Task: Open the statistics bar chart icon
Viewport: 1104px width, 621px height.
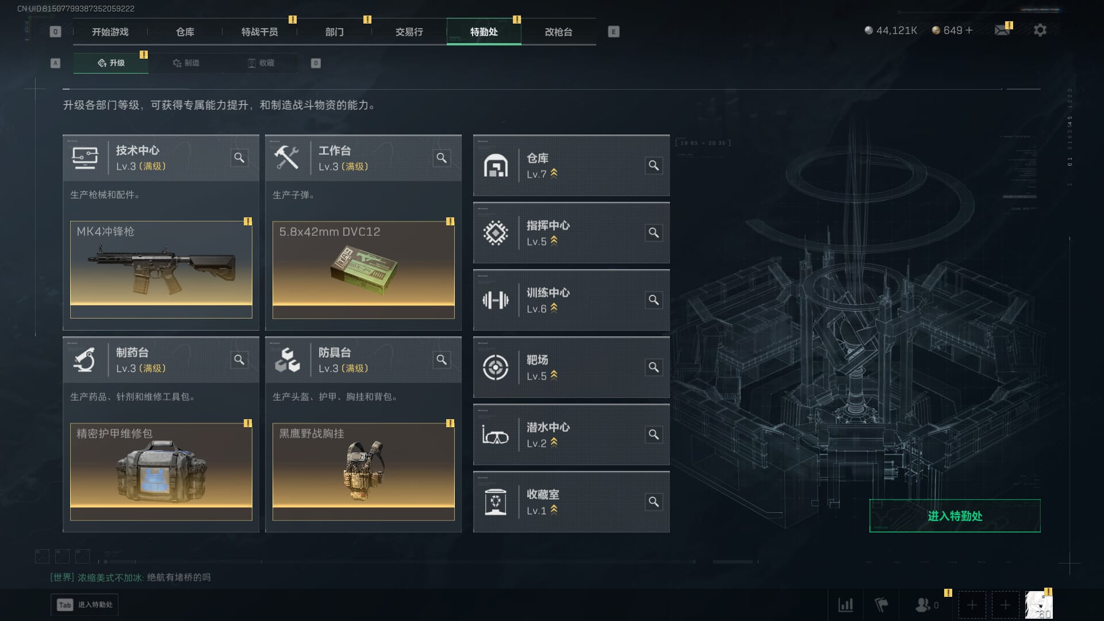Action: click(x=845, y=605)
